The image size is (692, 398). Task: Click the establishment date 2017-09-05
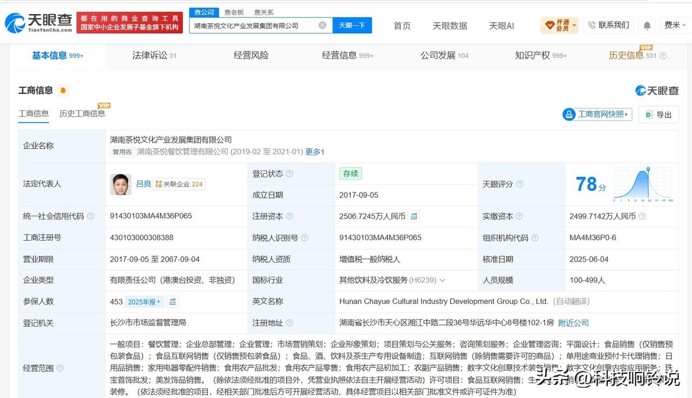359,195
